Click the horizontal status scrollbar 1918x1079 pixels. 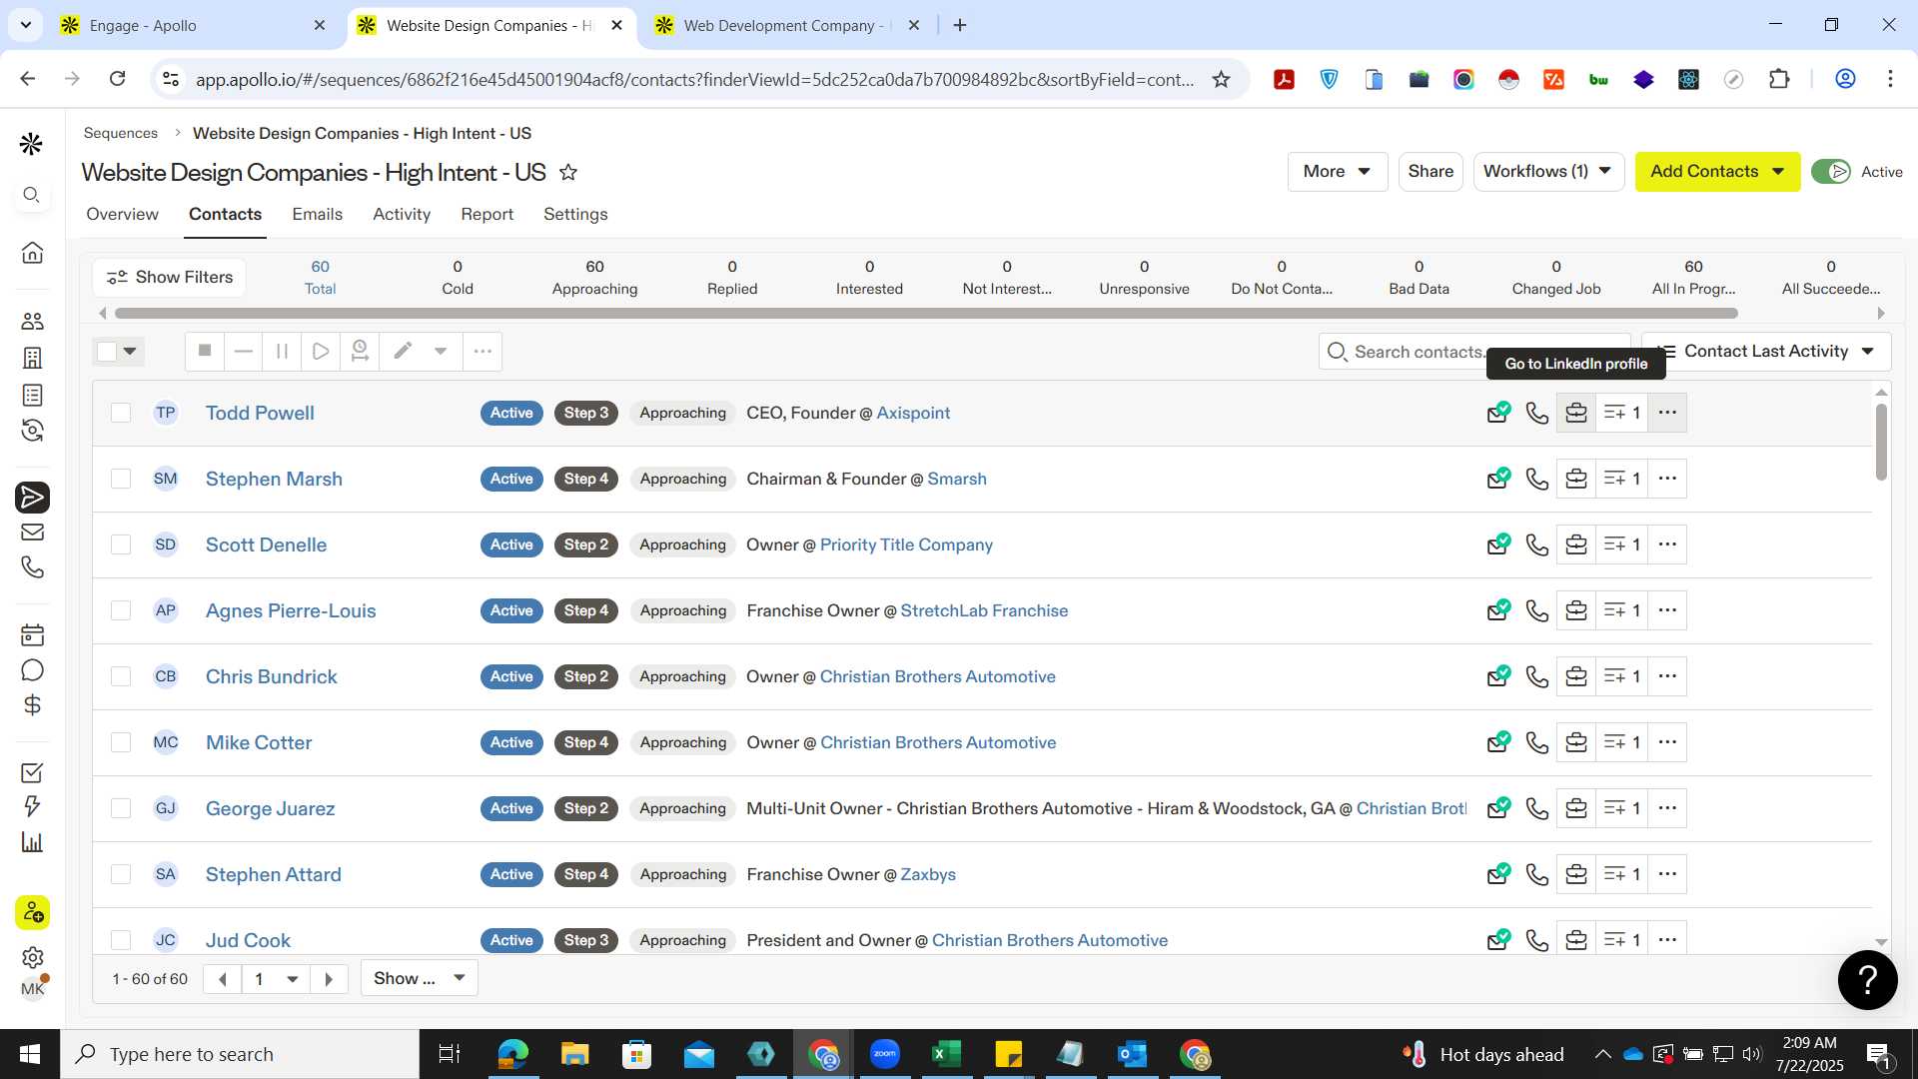click(926, 314)
